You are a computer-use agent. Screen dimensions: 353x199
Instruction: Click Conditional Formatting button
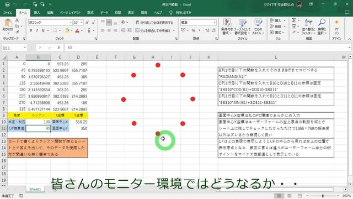(x=227, y=27)
